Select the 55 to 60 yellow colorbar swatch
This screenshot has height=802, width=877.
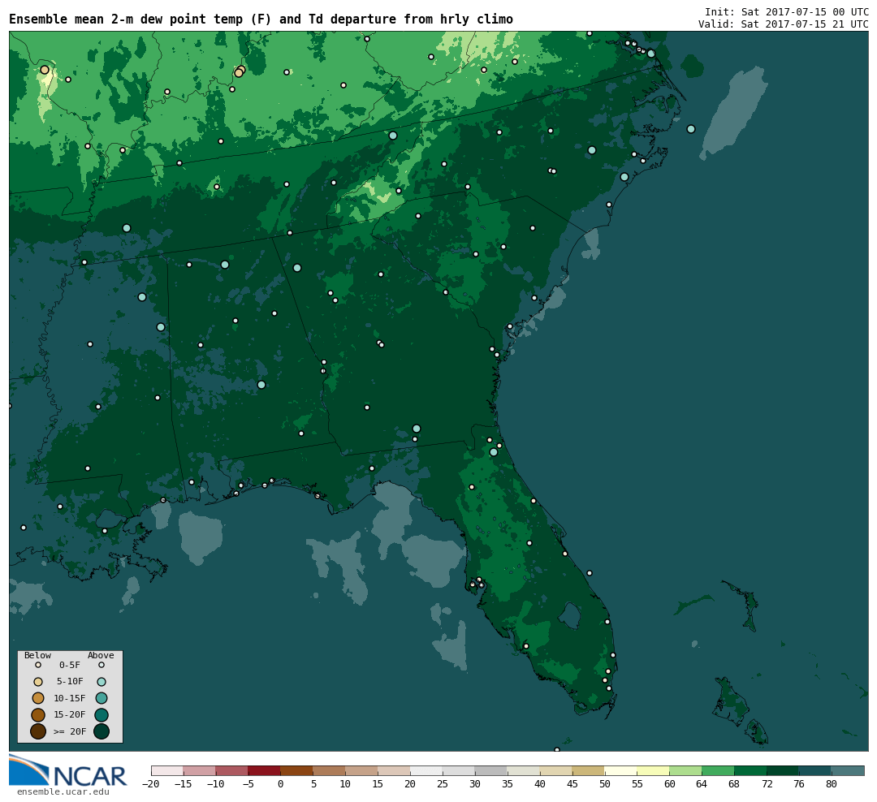pos(654,770)
